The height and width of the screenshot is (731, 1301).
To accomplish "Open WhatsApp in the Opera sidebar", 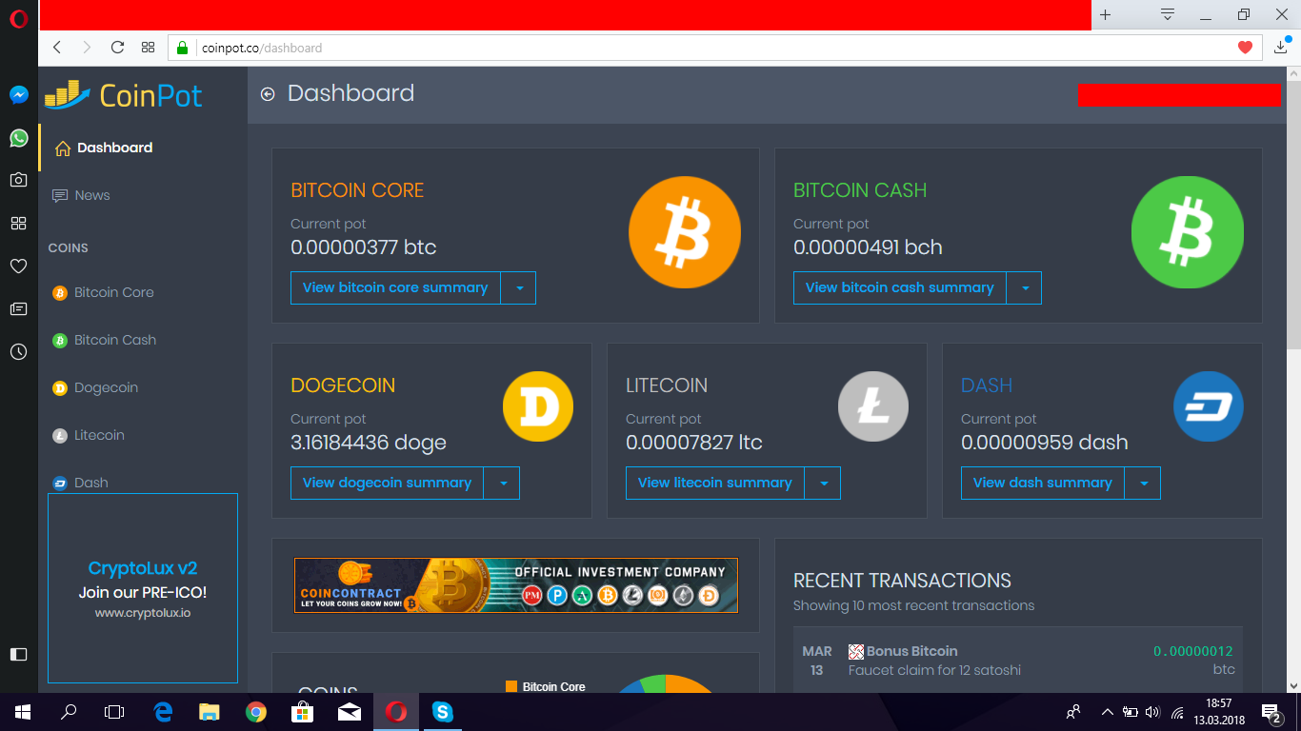I will pos(18,138).
